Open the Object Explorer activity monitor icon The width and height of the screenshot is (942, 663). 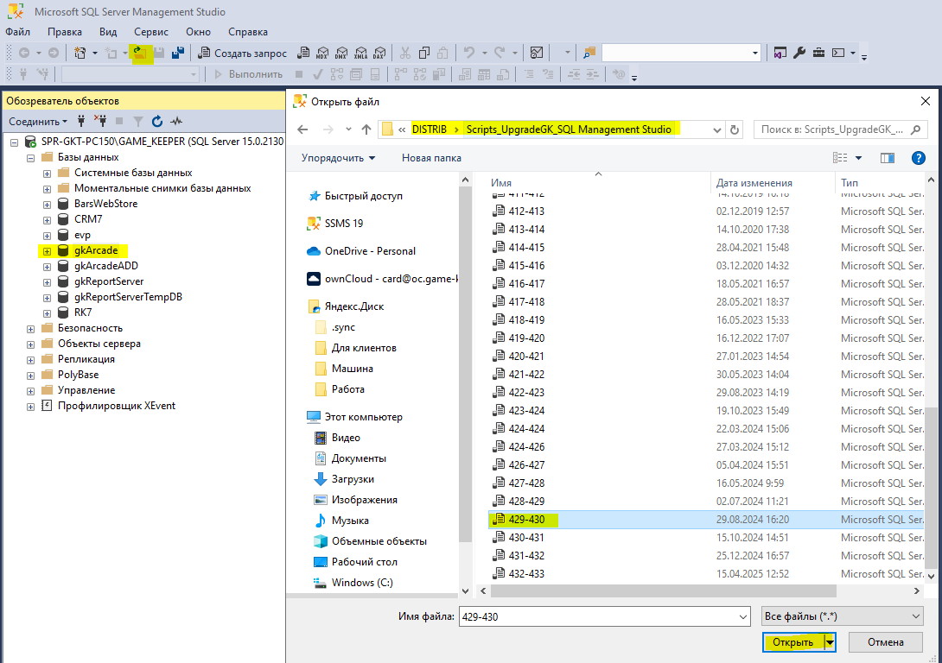pyautogui.click(x=176, y=121)
